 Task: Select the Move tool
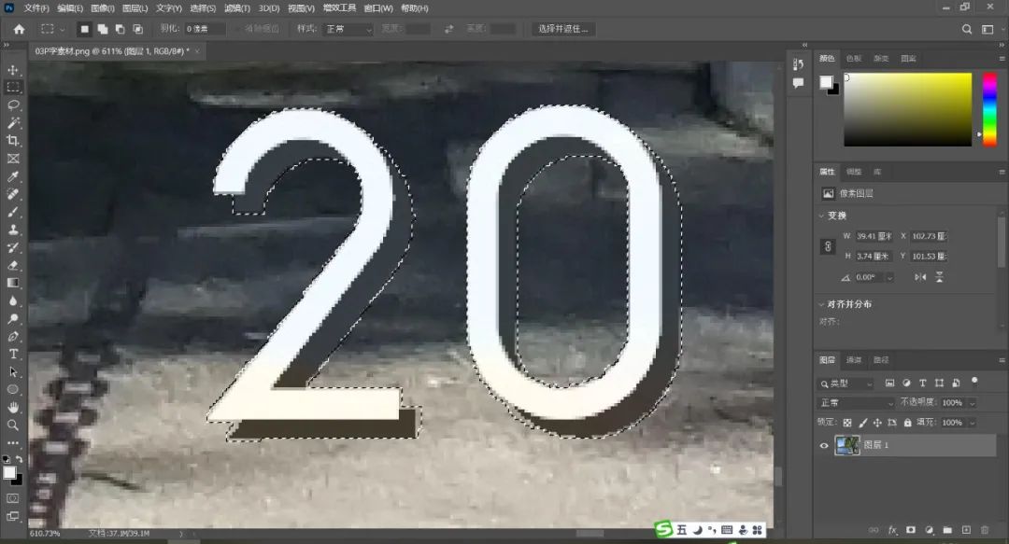click(13, 70)
